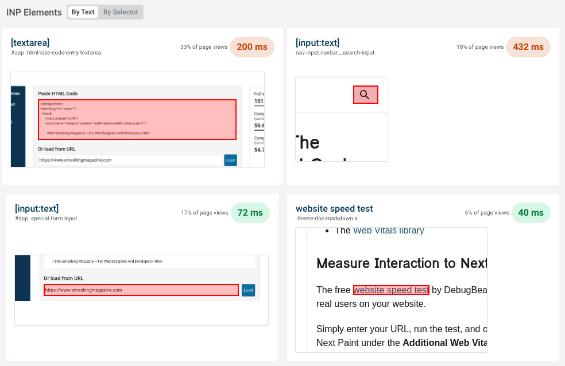Open the website speed test heading

point(334,208)
